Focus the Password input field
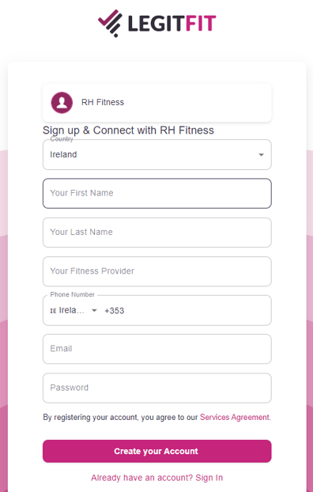The width and height of the screenshot is (313, 492). [x=157, y=388]
